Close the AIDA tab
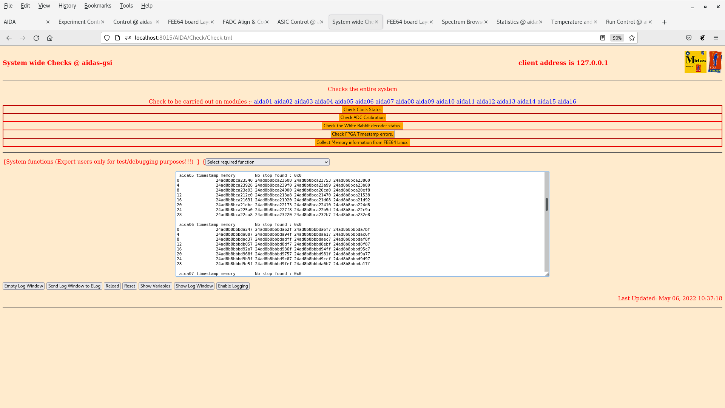 48,22
